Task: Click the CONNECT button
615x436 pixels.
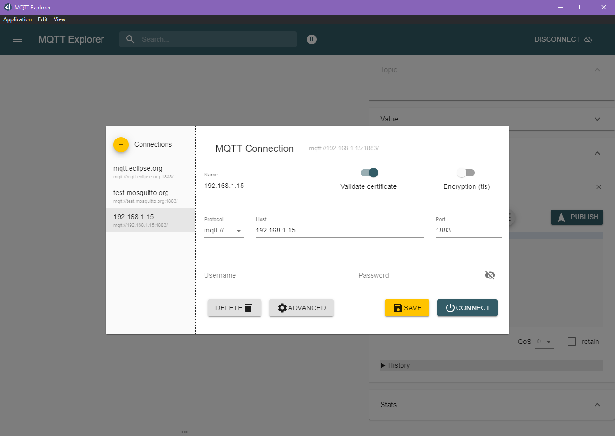Action: (467, 308)
